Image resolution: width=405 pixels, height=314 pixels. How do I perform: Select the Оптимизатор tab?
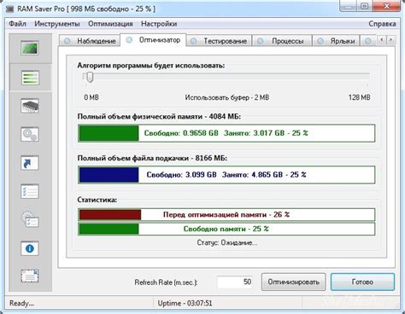click(x=153, y=40)
